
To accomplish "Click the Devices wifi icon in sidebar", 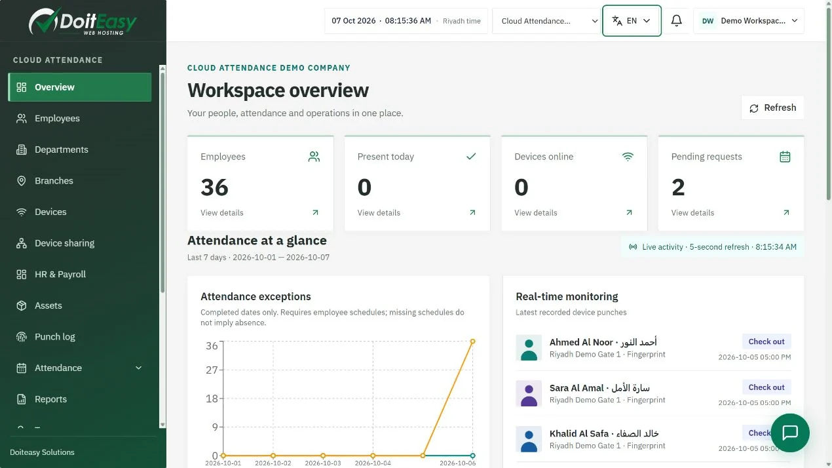I will pos(22,212).
